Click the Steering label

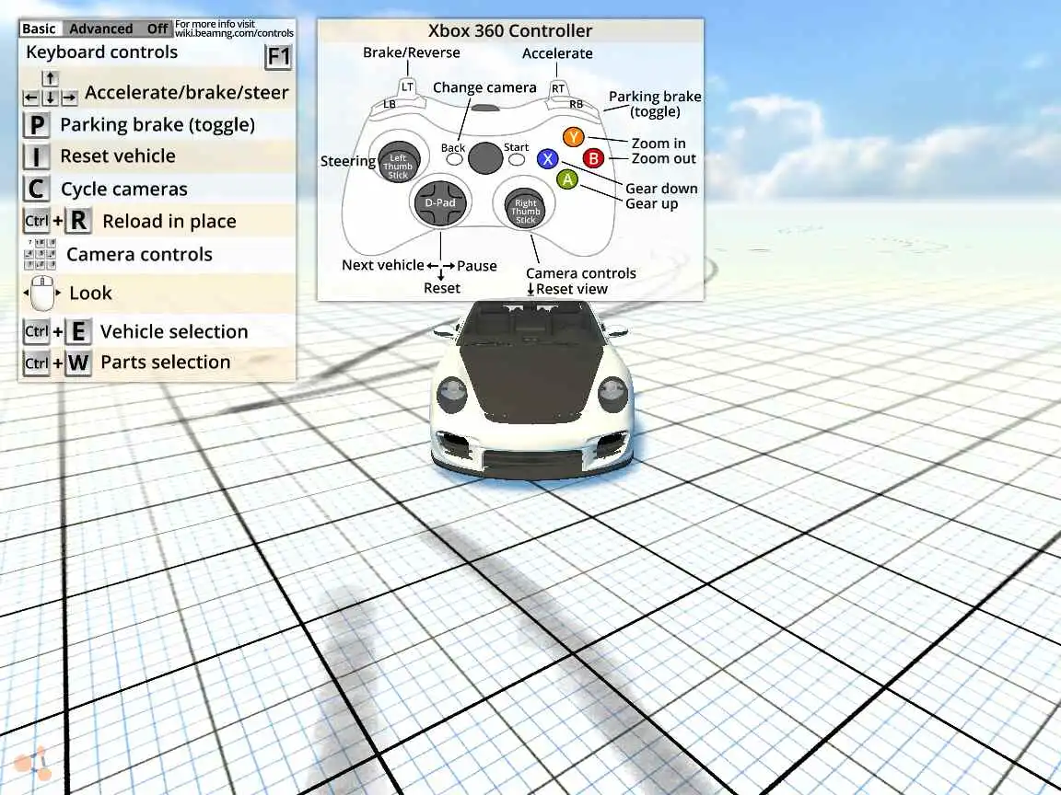(348, 161)
